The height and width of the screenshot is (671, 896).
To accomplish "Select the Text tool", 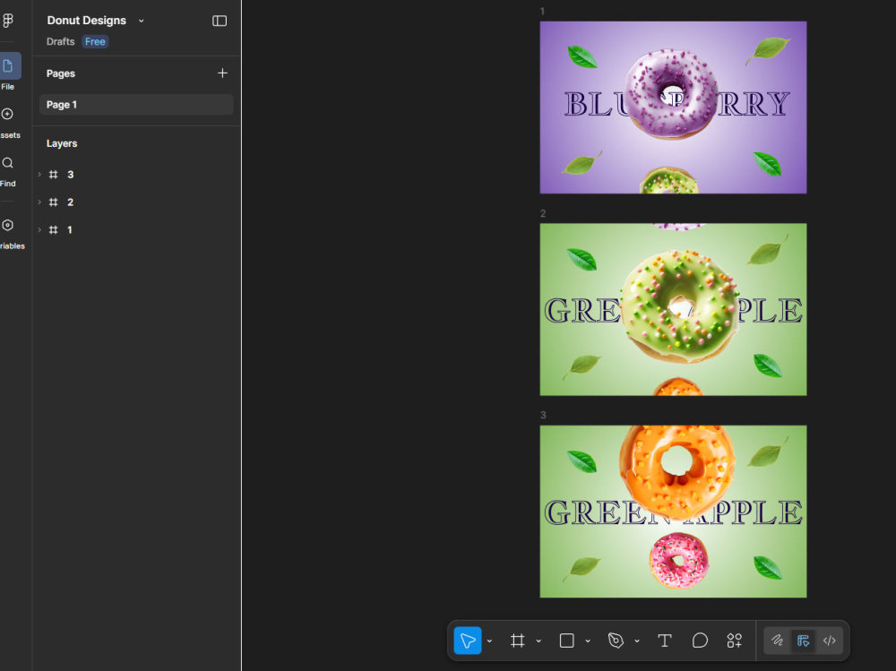I will coord(664,641).
